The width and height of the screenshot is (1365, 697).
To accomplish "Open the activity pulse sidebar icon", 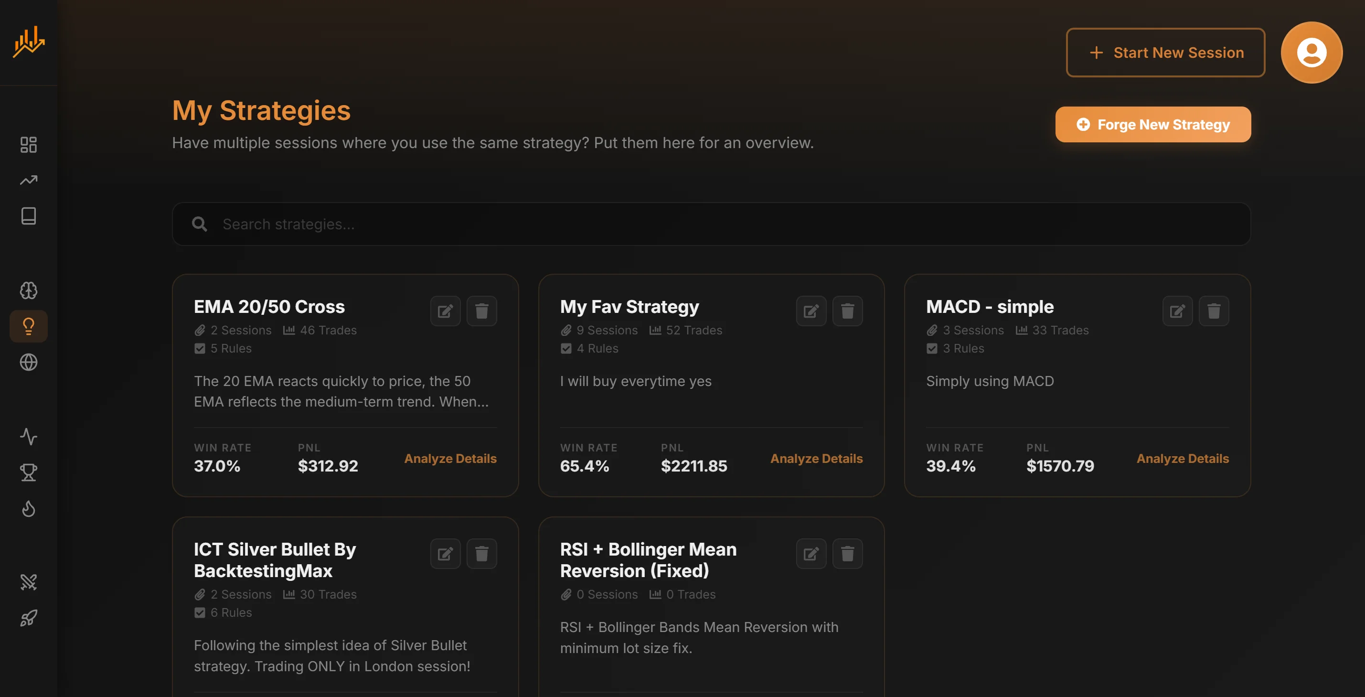I will 29,436.
